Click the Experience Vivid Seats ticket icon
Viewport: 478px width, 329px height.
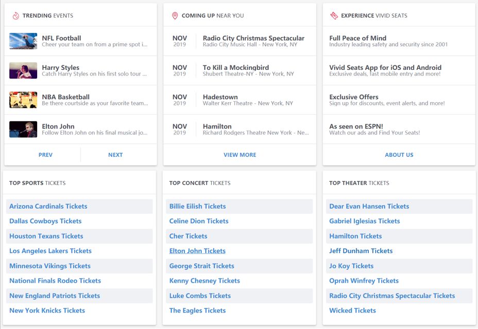point(334,16)
